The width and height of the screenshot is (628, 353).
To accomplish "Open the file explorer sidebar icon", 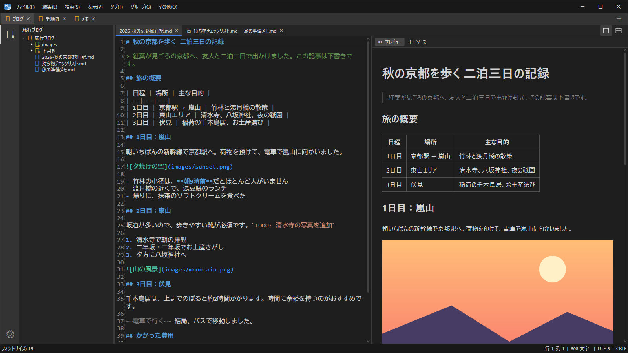I will click(x=10, y=35).
